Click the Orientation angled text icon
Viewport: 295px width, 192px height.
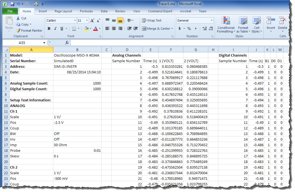click(129, 20)
